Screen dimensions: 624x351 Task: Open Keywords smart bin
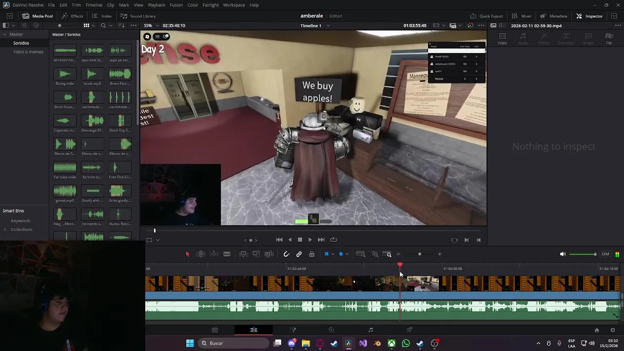point(20,221)
